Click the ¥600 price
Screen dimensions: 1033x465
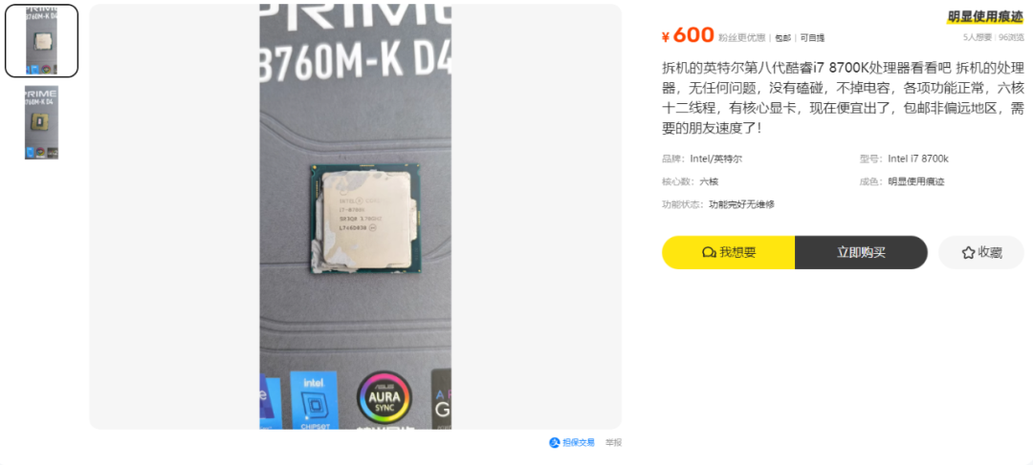[688, 35]
